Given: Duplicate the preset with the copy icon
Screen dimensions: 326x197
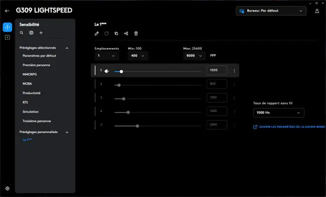Looking at the screenshot, I should coord(116,33).
